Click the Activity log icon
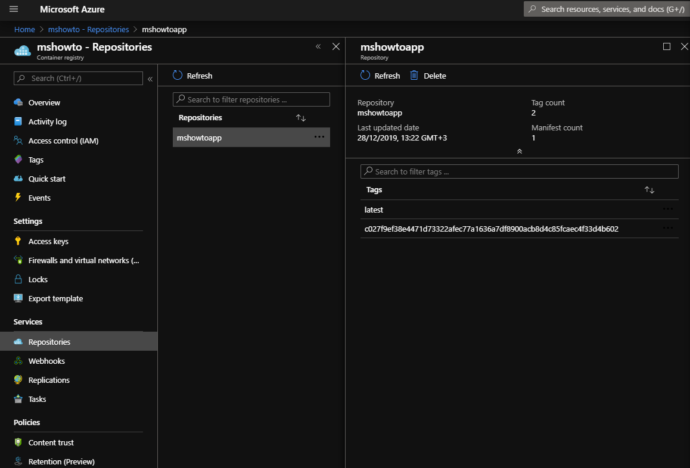The width and height of the screenshot is (690, 468). point(18,121)
